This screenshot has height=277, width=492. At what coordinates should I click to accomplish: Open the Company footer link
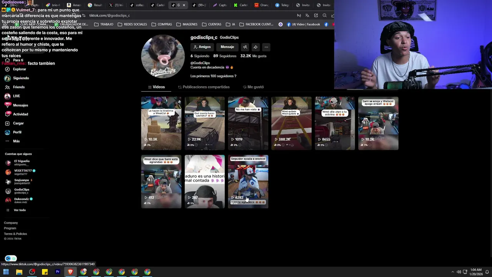(11, 223)
